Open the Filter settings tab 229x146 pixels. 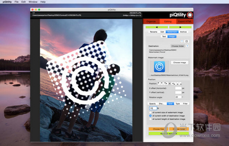(185, 104)
